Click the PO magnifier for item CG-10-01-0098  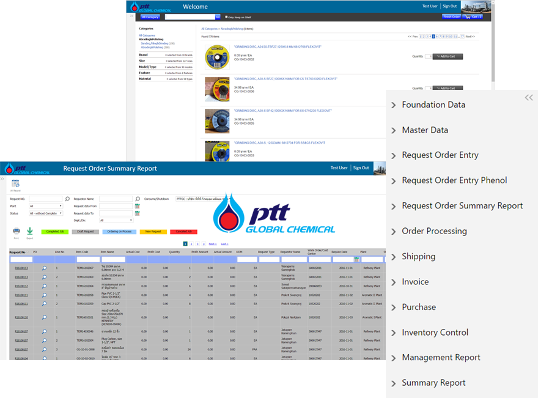tap(44, 349)
